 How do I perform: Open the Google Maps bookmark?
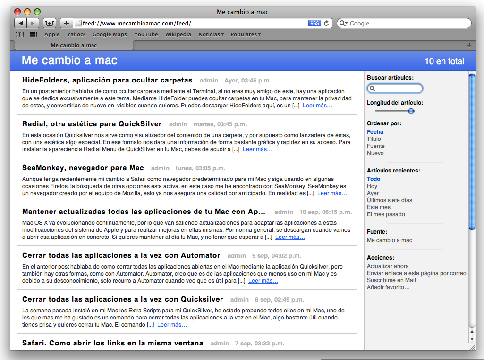(x=110, y=34)
